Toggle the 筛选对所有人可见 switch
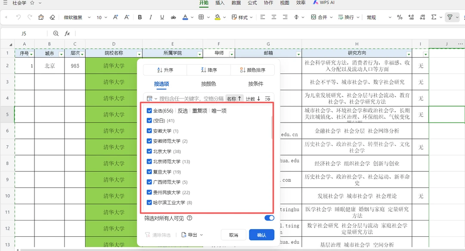Viewport: 465px width, 251px height. (269, 218)
